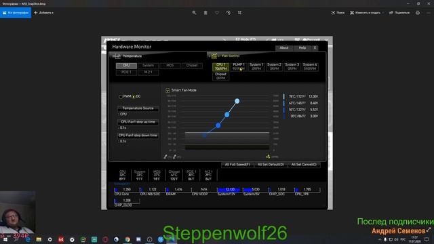Click the zoom magnifier icon in Photos toolbar

[x=195, y=13]
